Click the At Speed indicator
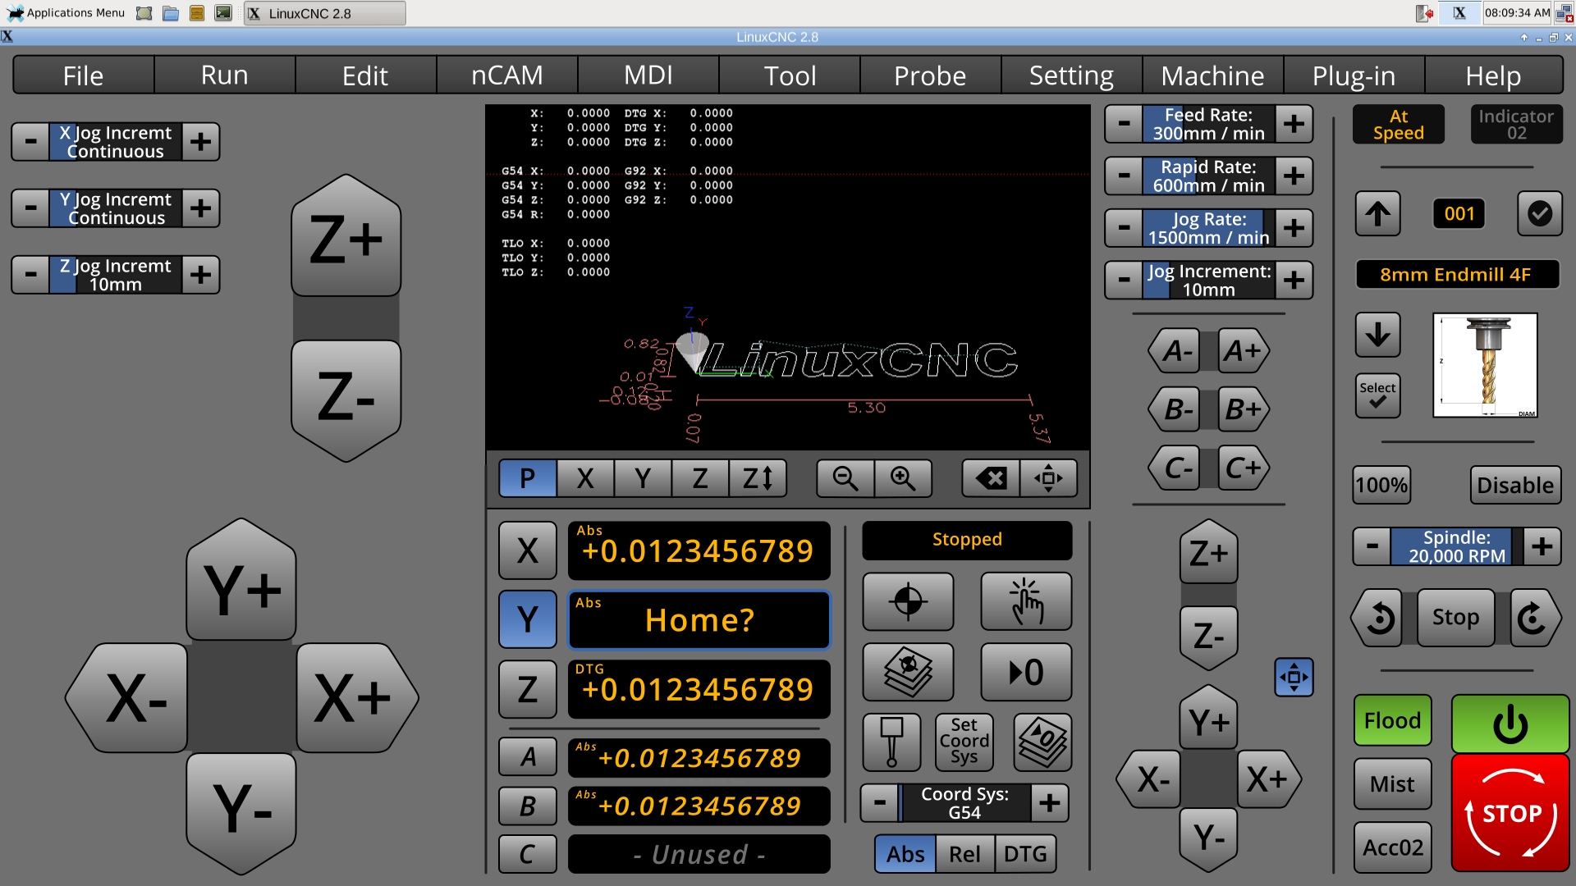This screenshot has width=1576, height=886. (1399, 125)
